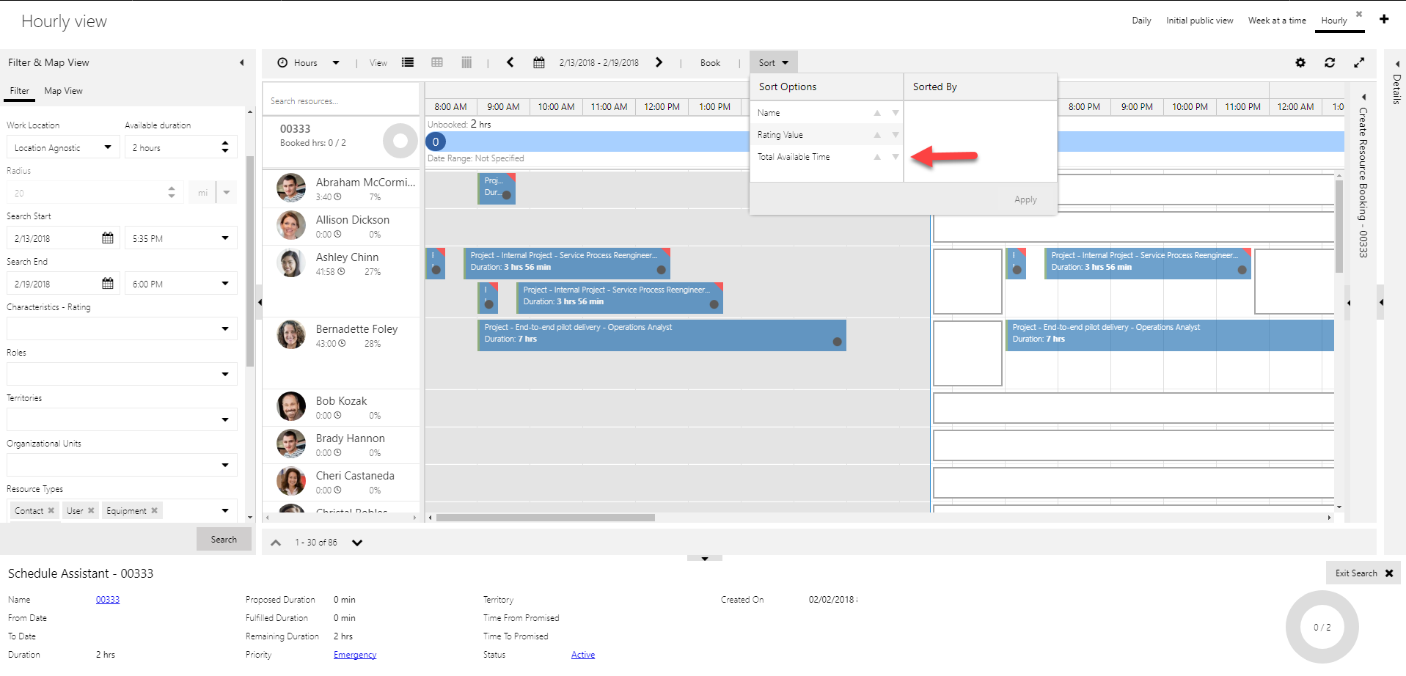Switch to the Map View tab
This screenshot has height=676, width=1406.
click(63, 91)
